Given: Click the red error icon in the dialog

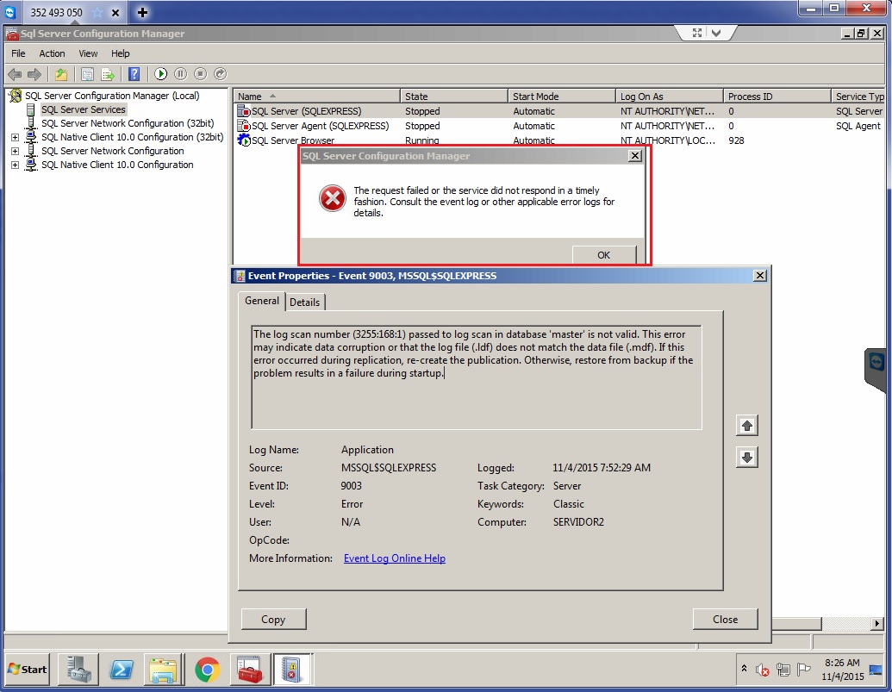Looking at the screenshot, I should click(332, 198).
